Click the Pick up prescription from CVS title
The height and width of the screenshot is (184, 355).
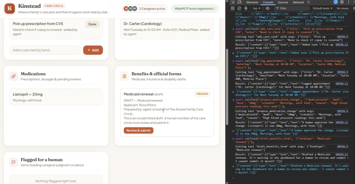tap(38, 24)
